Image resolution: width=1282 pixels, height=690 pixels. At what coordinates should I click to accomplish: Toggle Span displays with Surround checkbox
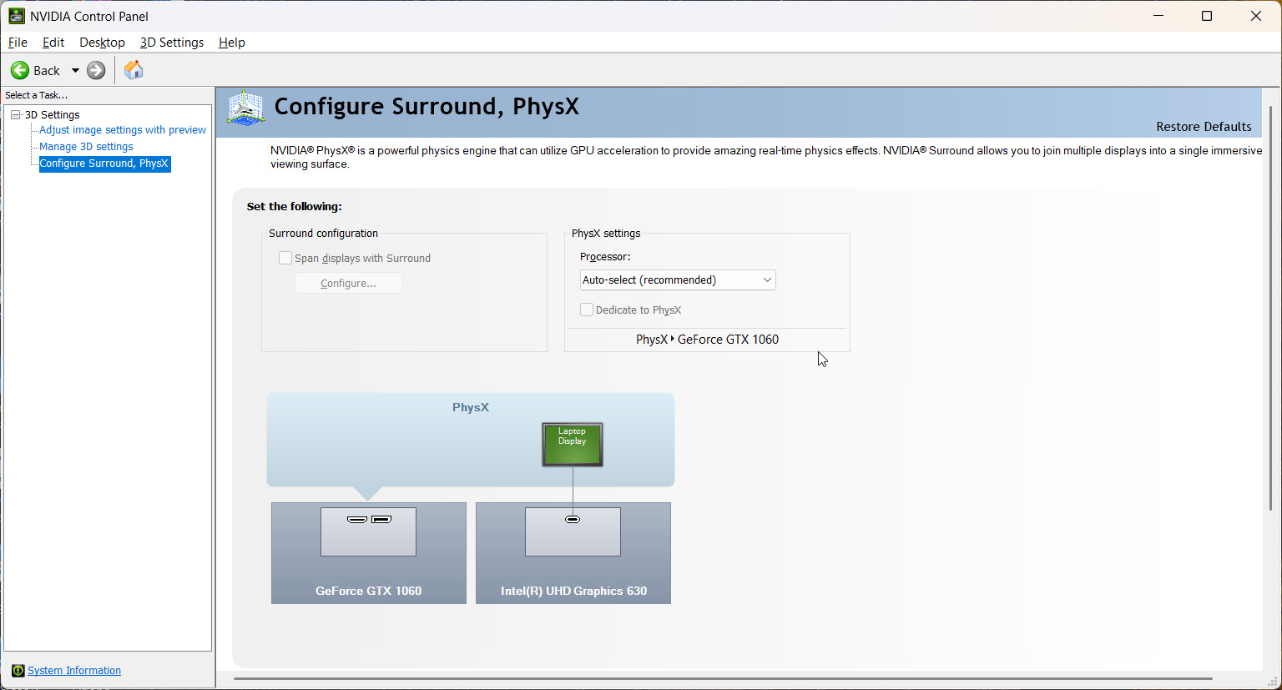point(285,259)
